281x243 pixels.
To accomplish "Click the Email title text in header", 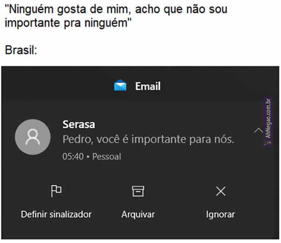I will pos(148,86).
